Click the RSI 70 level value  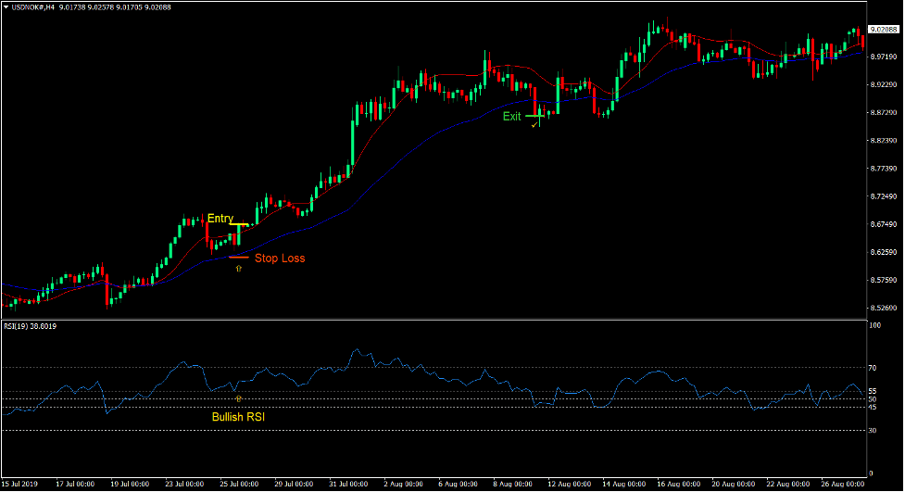(873, 368)
